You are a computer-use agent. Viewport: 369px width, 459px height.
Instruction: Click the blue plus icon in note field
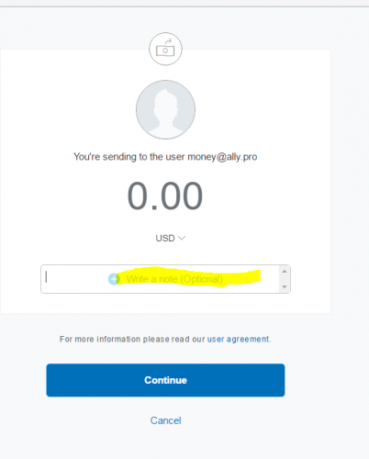point(114,279)
